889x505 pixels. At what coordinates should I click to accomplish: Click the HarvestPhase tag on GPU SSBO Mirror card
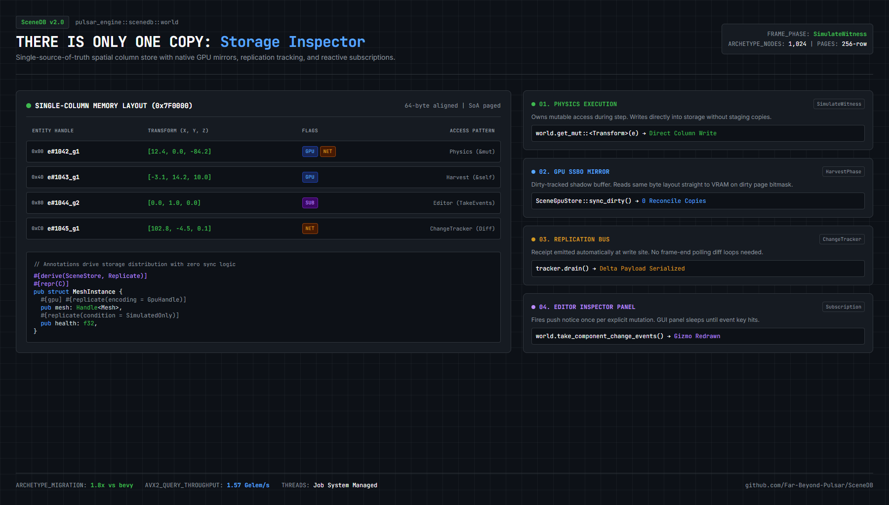(x=844, y=172)
